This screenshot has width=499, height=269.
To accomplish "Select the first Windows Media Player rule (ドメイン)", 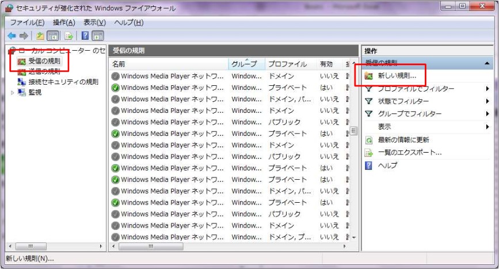I will point(230,76).
